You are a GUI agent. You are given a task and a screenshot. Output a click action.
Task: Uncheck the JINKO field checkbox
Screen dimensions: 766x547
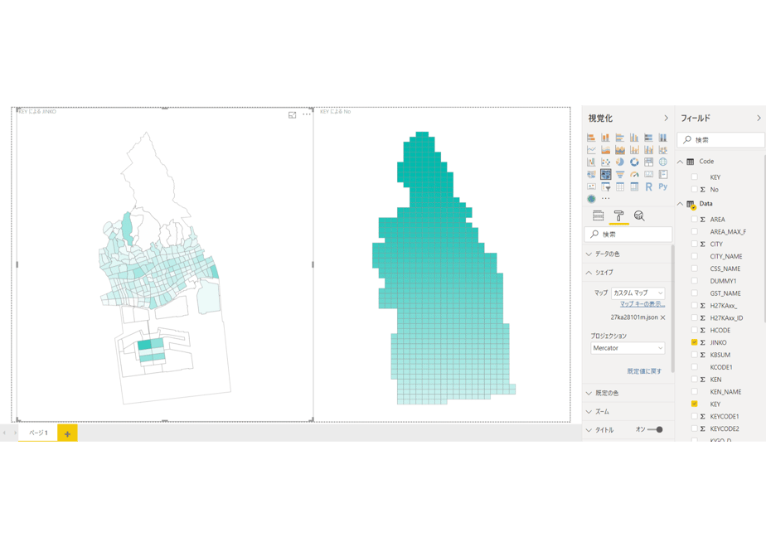coord(694,342)
